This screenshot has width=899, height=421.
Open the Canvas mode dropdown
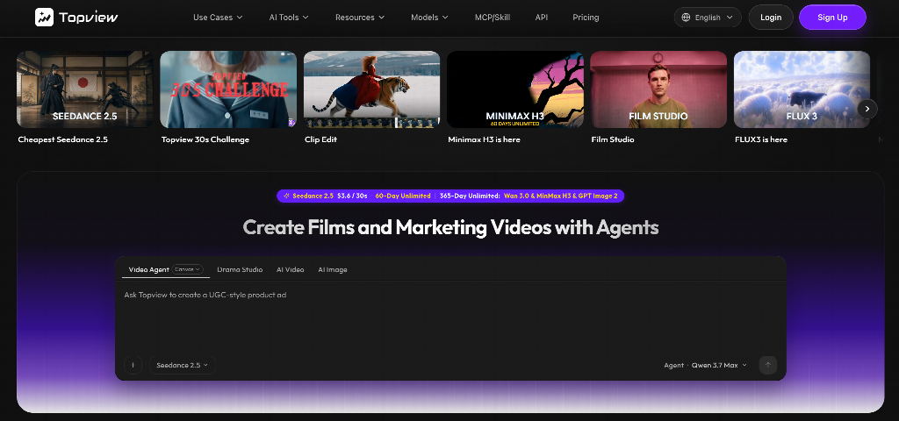click(x=188, y=269)
